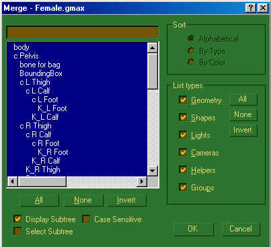271x247 pixels.
Task: Toggle the Shapes checkbox
Action: 183,117
